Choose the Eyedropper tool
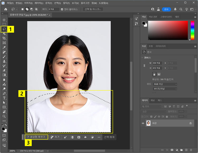 pos(4,48)
